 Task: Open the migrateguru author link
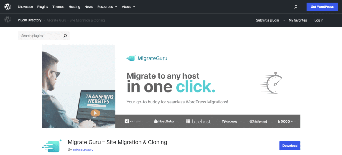click(83, 149)
